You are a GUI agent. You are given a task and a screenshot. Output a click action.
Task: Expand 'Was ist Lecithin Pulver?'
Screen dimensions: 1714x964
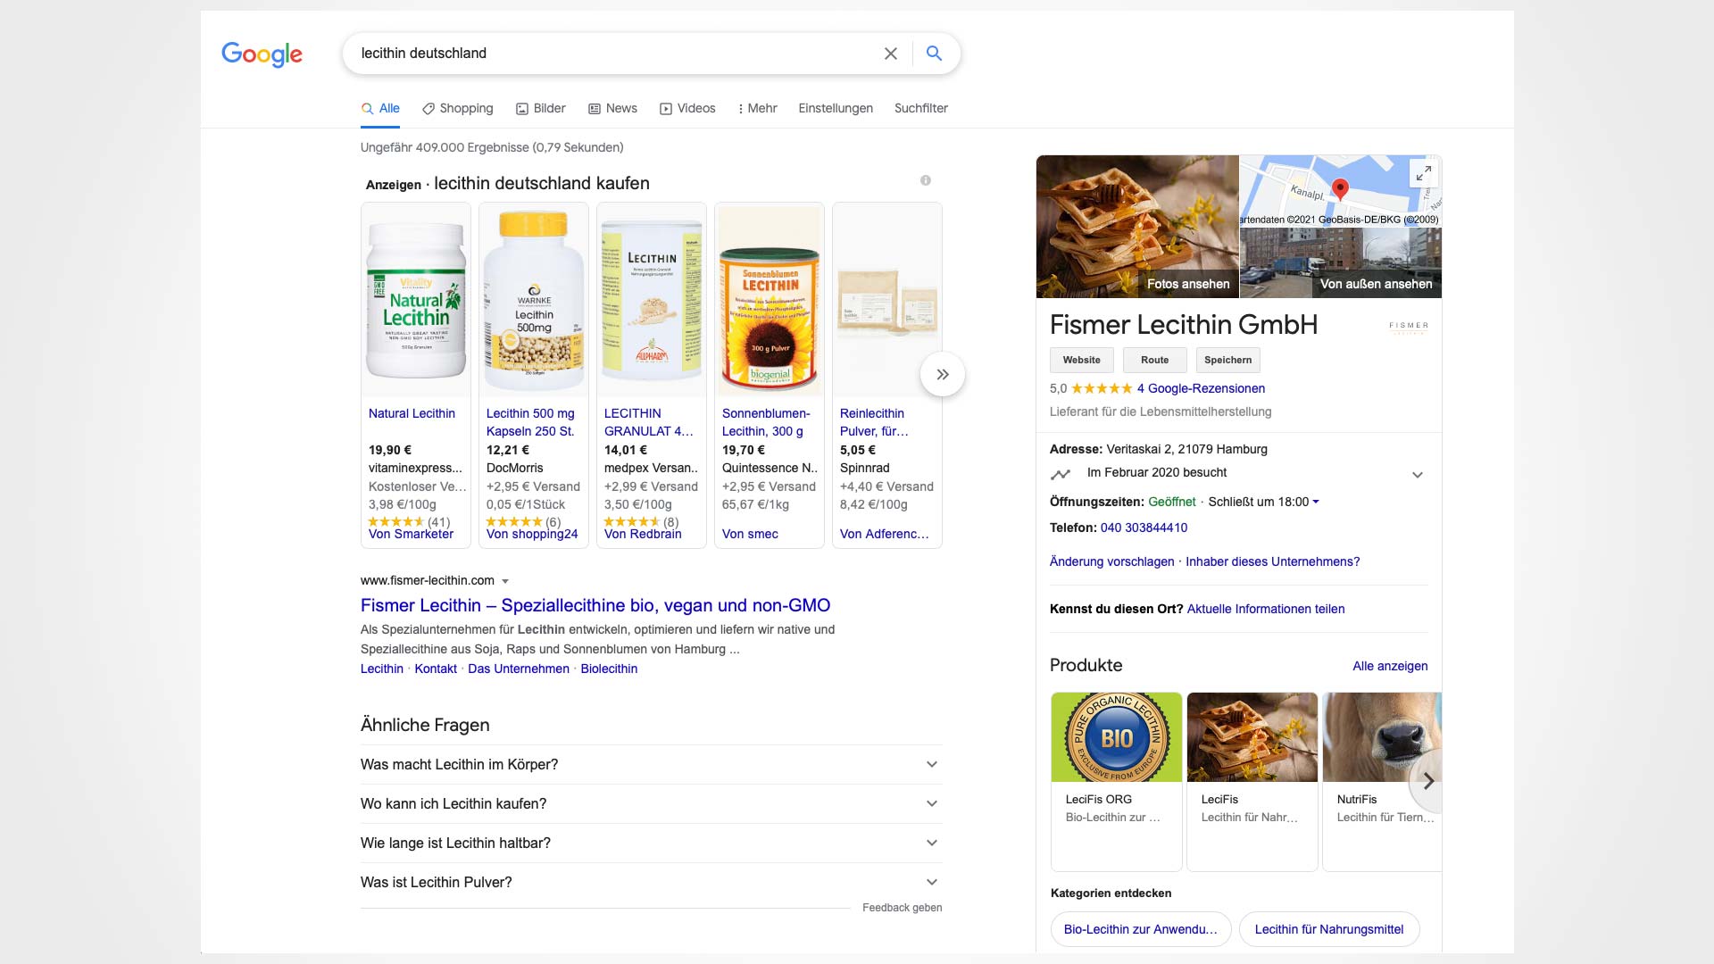pyautogui.click(x=651, y=883)
